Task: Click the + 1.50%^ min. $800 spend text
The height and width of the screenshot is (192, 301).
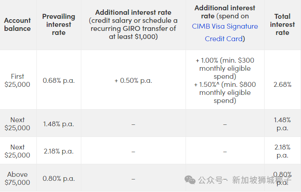Action: pos(225,93)
